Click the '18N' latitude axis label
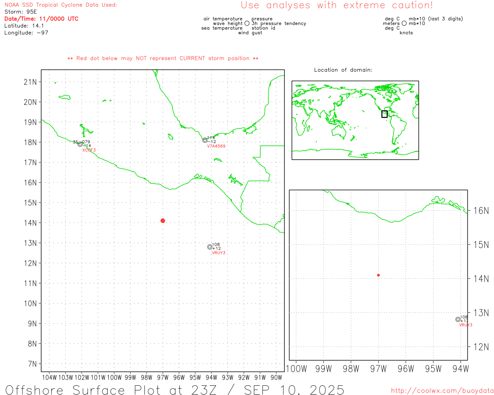494x395 pixels. pos(30,142)
